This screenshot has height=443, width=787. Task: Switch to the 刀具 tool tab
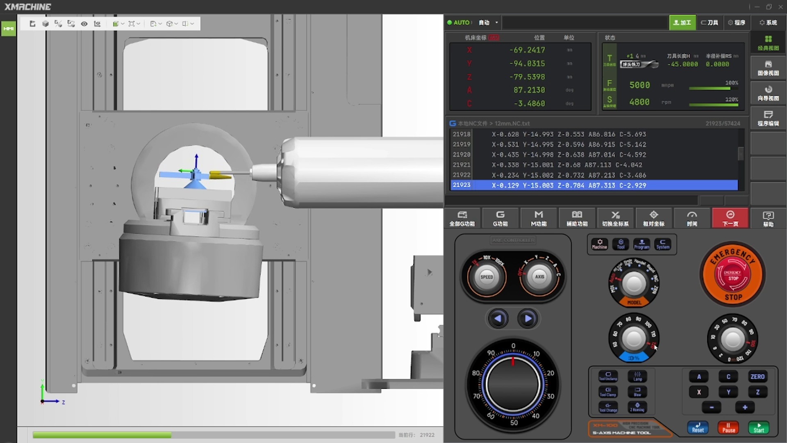coord(710,23)
